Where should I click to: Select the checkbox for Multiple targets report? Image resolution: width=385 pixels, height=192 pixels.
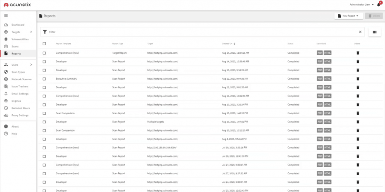coord(44,122)
